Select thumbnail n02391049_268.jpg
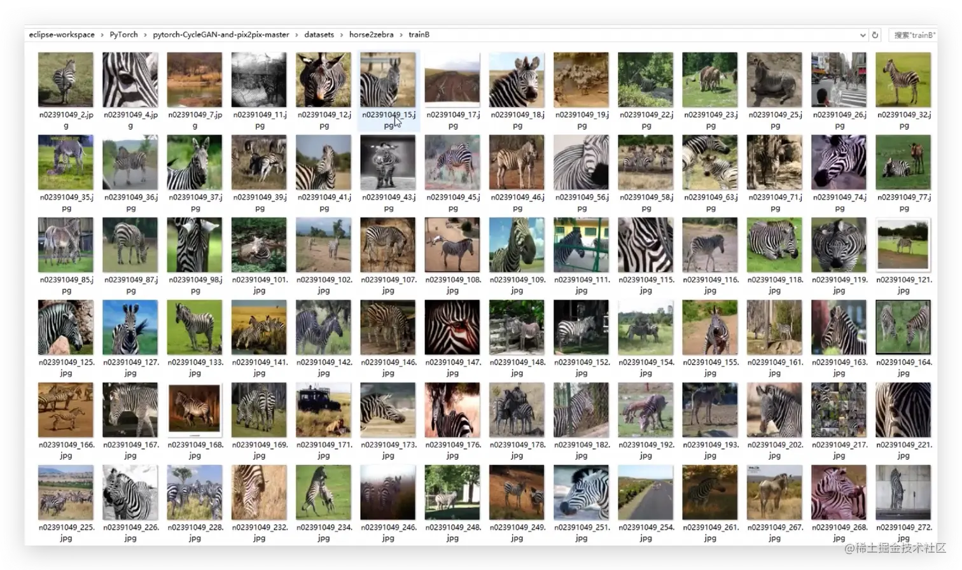The height and width of the screenshot is (570, 962). pyautogui.click(x=839, y=492)
